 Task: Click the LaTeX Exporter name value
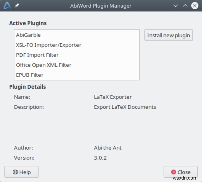pyautogui.click(x=113, y=97)
